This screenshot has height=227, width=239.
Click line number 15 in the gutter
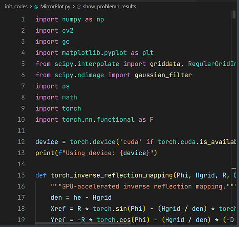click(x=21, y=175)
